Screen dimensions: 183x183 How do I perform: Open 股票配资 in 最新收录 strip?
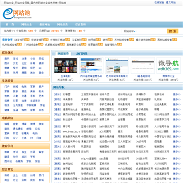pos(93,45)
